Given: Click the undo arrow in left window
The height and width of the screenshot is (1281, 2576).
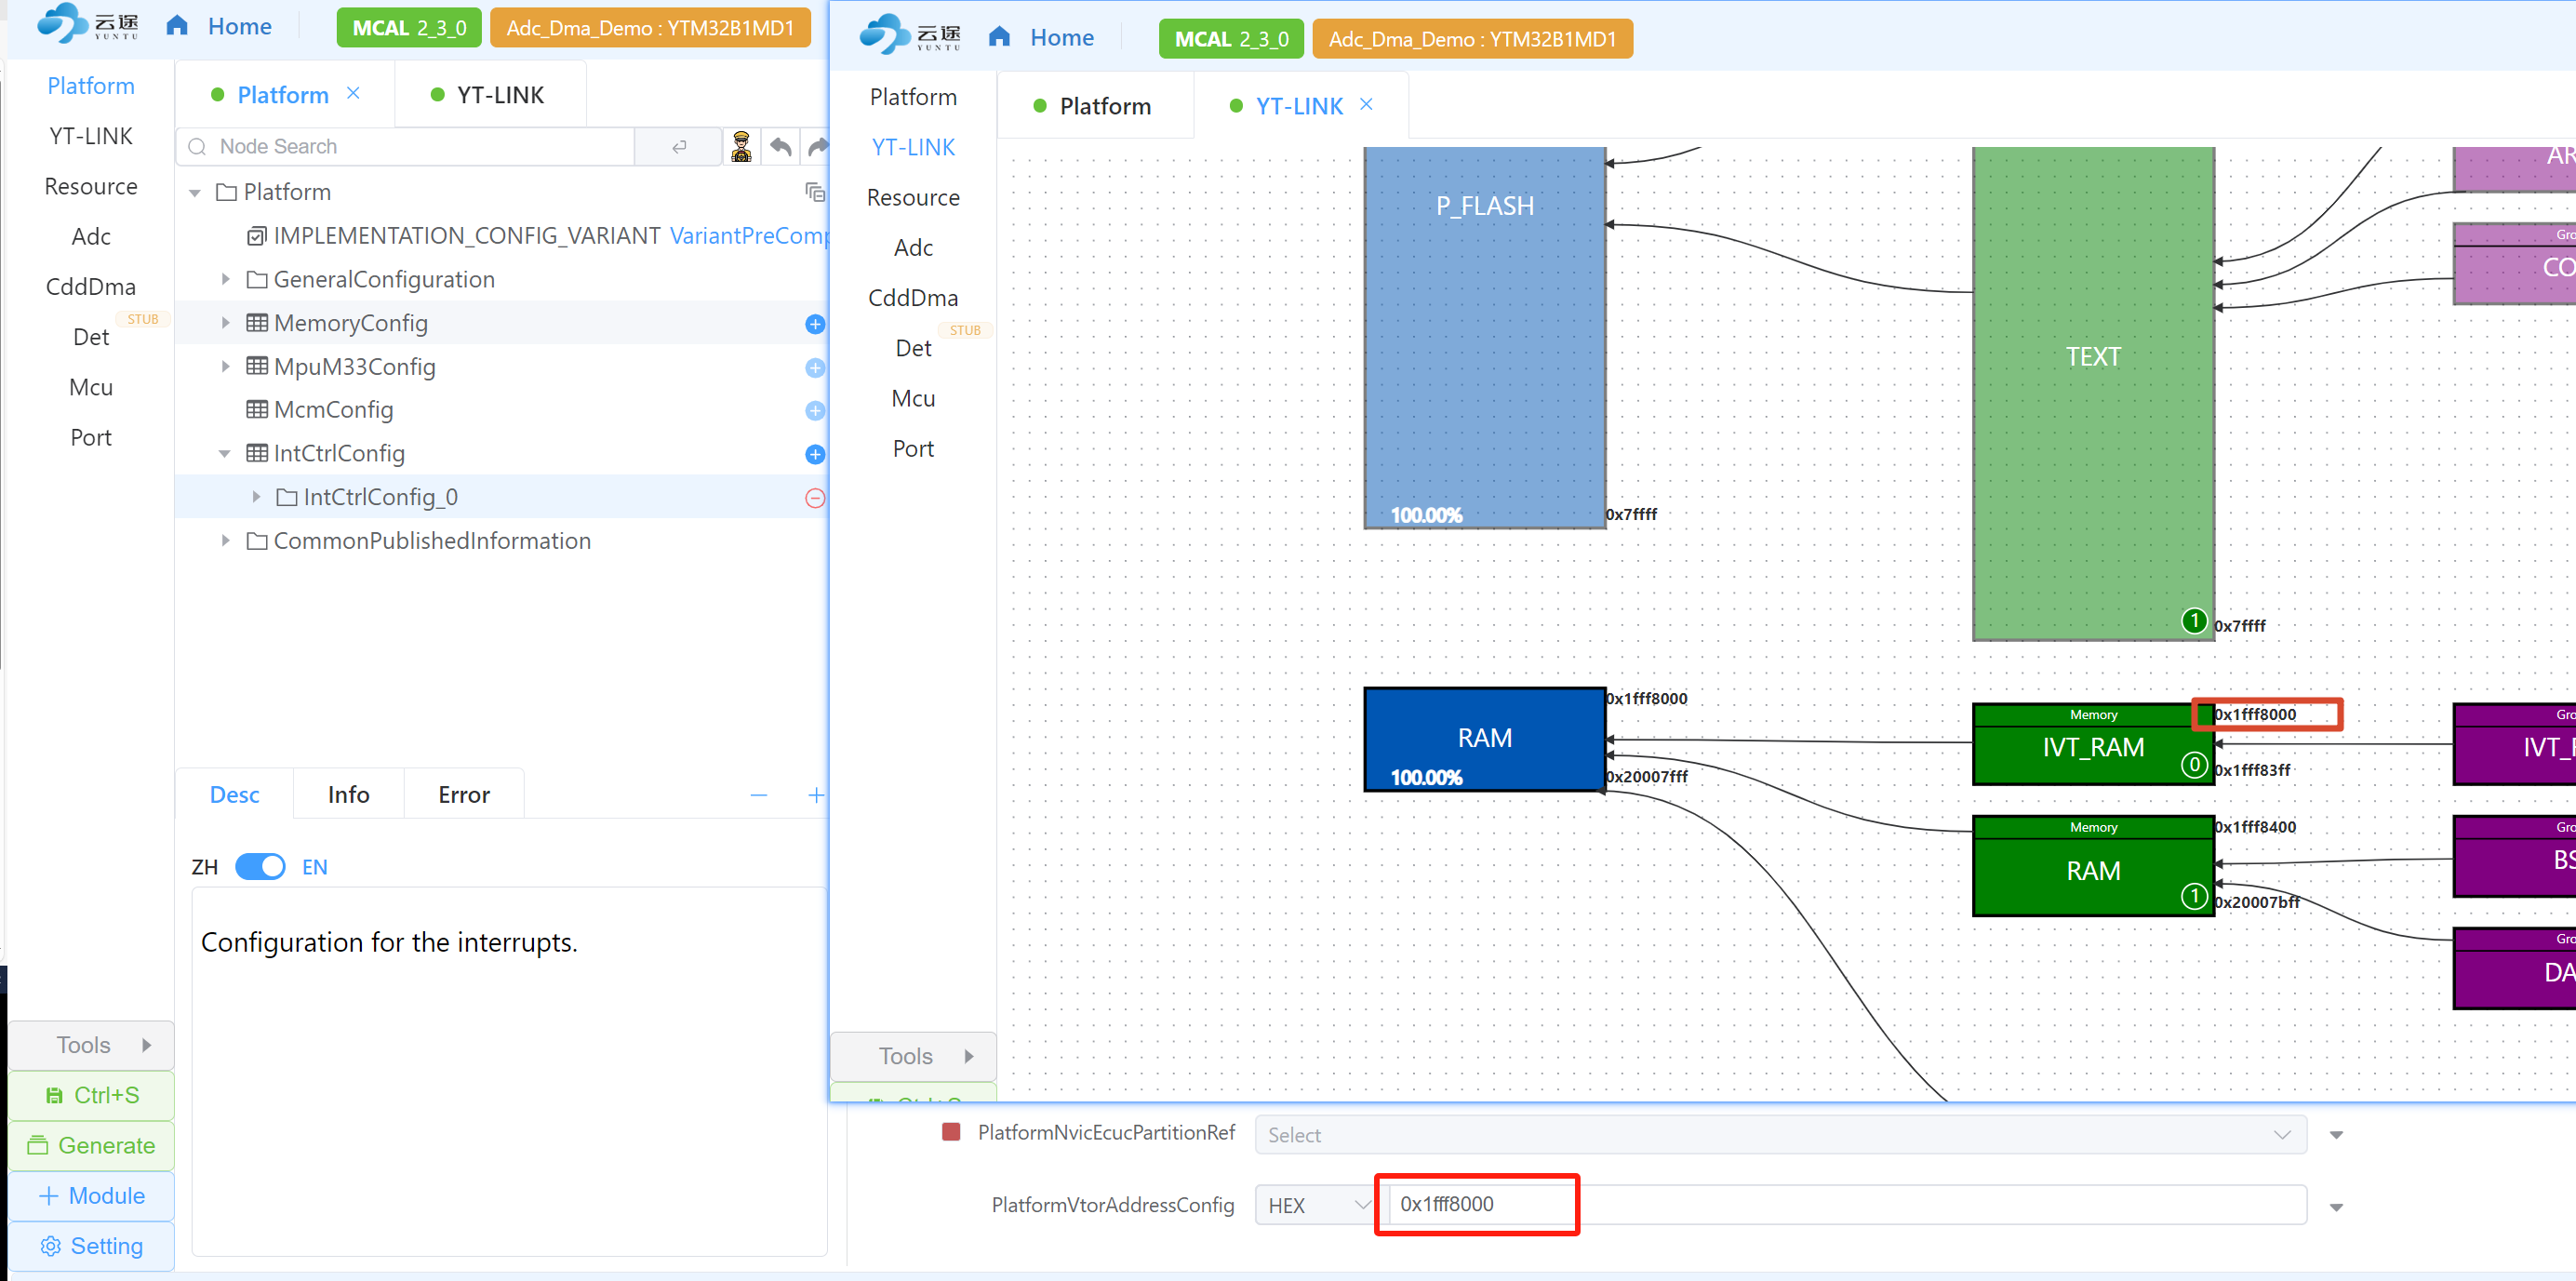Looking at the screenshot, I should (x=781, y=147).
